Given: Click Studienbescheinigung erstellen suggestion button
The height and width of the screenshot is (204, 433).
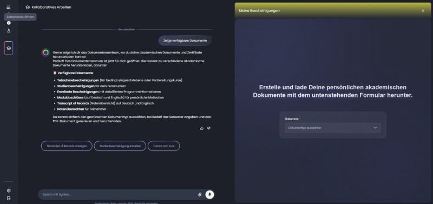Looking at the screenshot, I should pyautogui.click(x=120, y=146).
